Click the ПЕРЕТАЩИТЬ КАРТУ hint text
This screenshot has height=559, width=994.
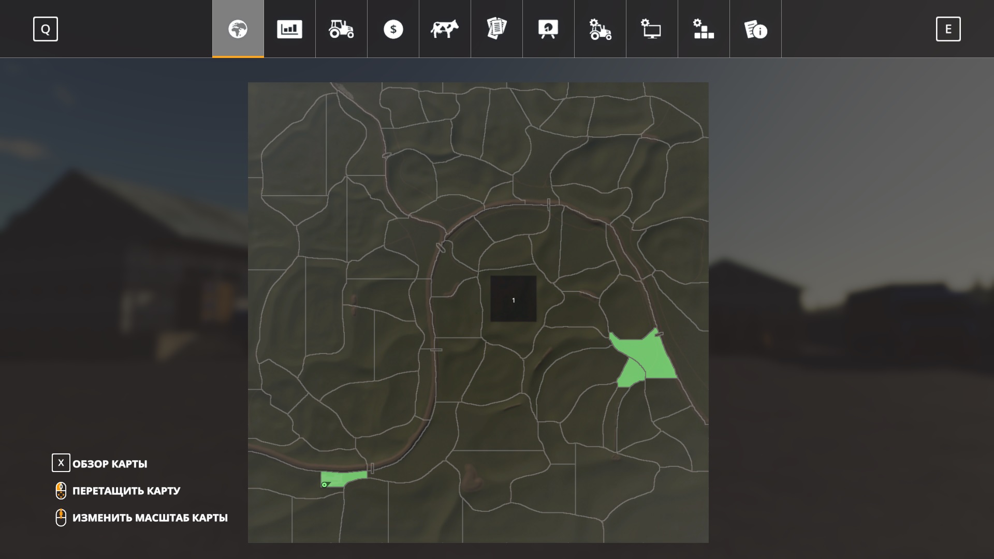[126, 491]
